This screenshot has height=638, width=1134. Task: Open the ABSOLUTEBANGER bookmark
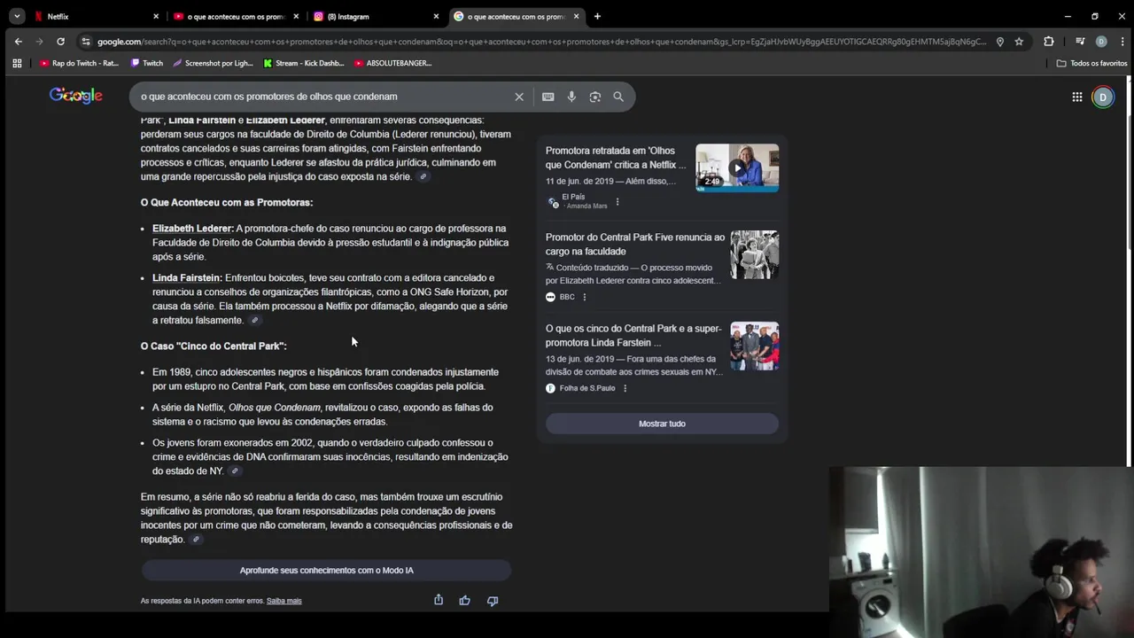[392, 63]
